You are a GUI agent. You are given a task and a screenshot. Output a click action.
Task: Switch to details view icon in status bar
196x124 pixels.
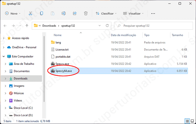187,121
